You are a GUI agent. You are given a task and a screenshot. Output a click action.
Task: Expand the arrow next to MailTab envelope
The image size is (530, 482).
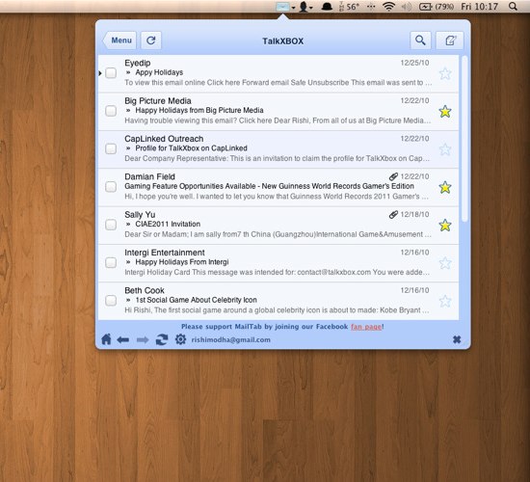(x=293, y=8)
